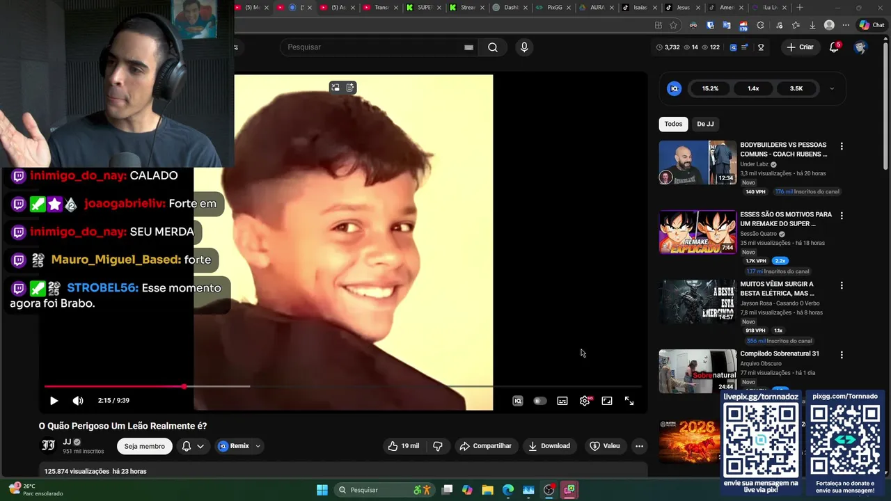This screenshot has width=891, height=501.
Task: Click the vidIQ logo in stats panel
Action: [674, 88]
